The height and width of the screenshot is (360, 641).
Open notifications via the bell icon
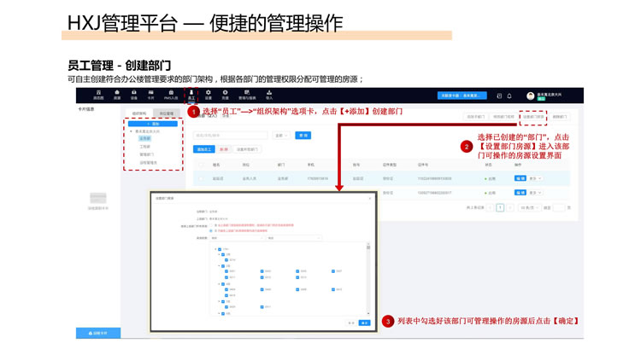click(509, 96)
